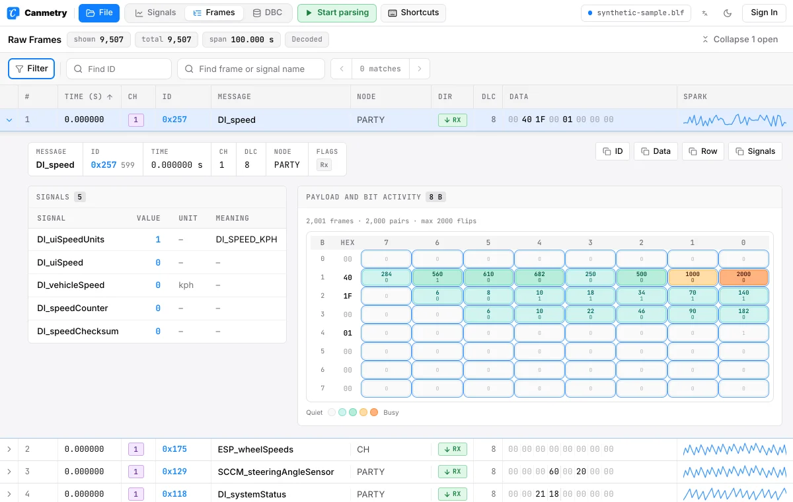Copy frame ID with ID button

pyautogui.click(x=612, y=151)
